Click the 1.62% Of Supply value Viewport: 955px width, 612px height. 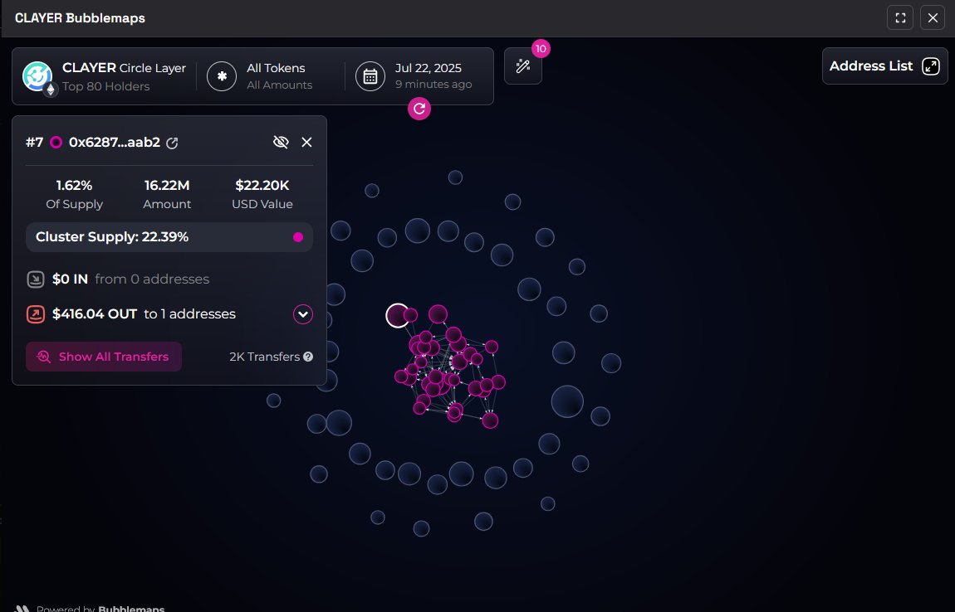point(74,185)
